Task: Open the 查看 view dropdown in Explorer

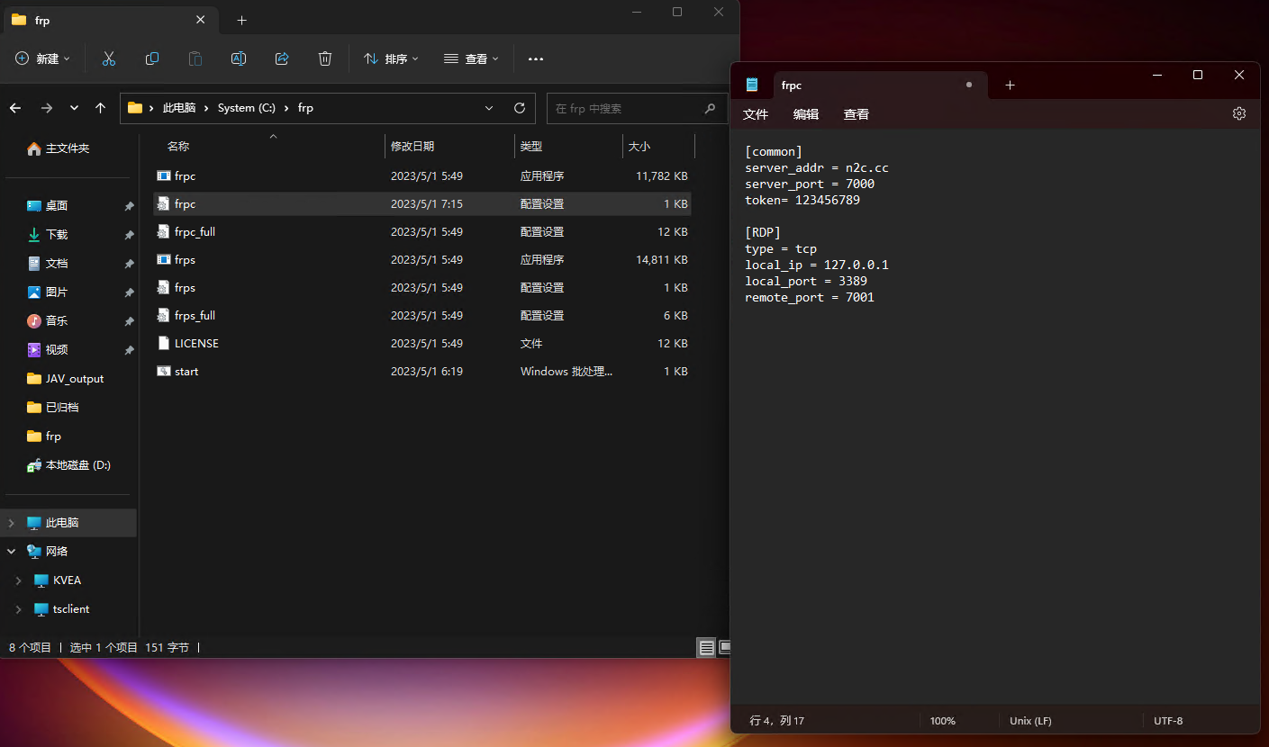Action: (x=471, y=58)
